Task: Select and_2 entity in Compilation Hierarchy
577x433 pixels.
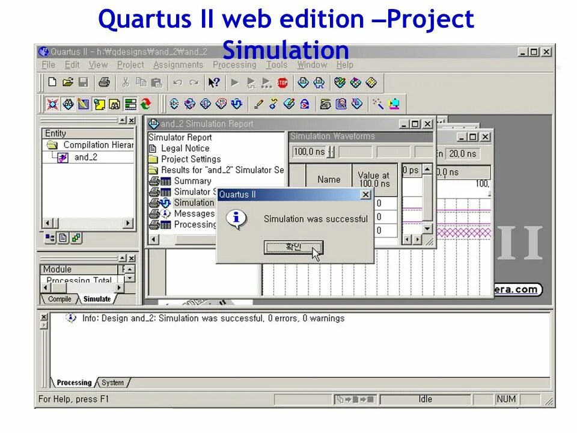Action: [86, 157]
